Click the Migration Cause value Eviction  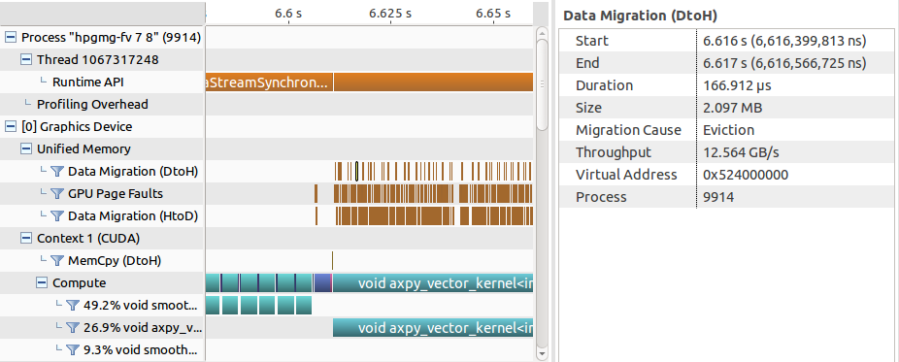[728, 130]
